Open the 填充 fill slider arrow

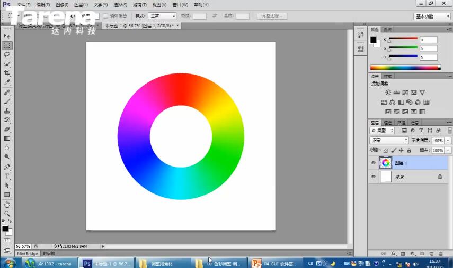coord(448,151)
